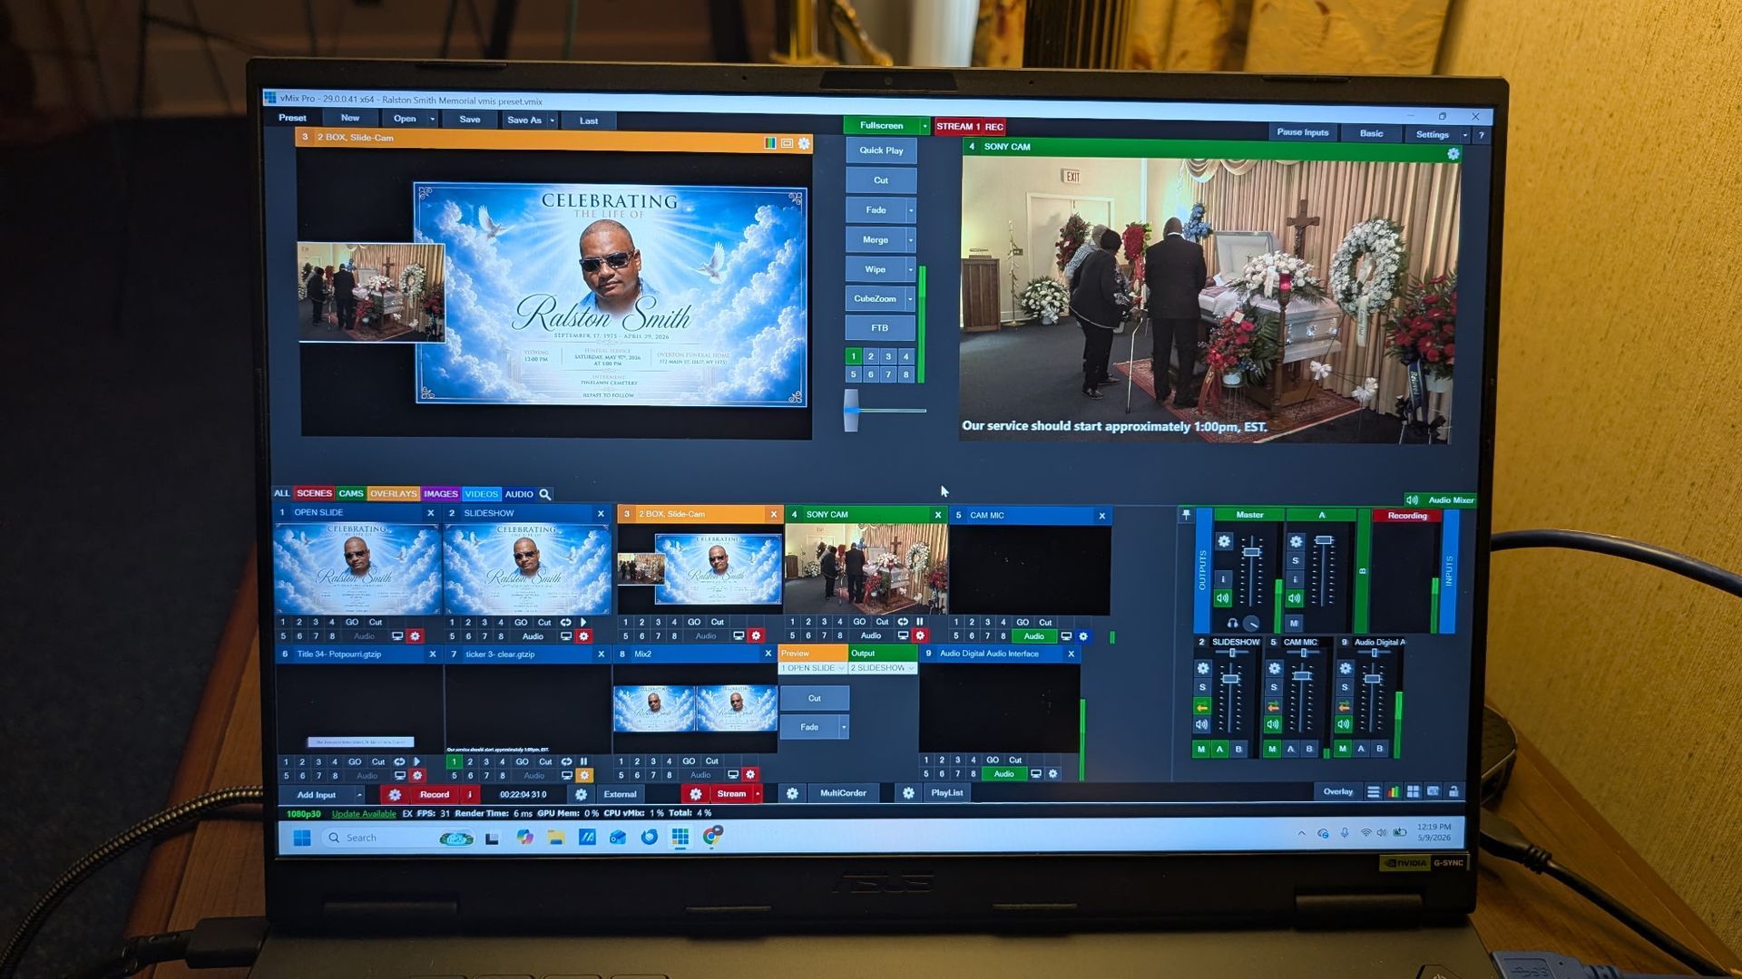1742x979 pixels.
Task: Toggle Master bus M on Audio Digital channel
Action: 1343,750
